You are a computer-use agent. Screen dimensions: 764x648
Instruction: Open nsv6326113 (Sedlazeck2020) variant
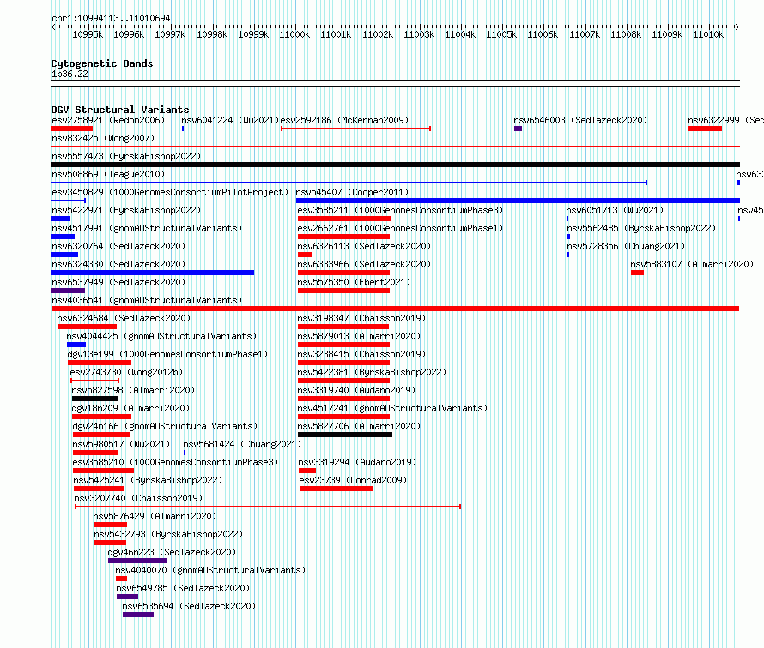coord(365,246)
